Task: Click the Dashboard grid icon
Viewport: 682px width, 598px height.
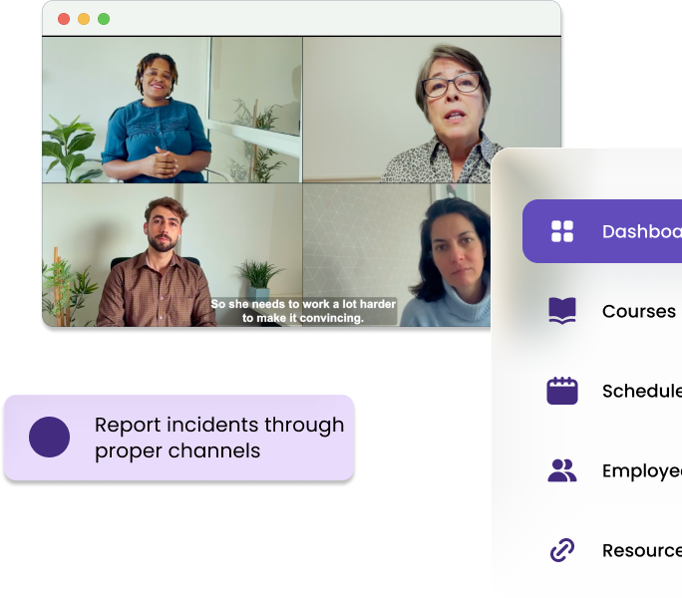Action: tap(562, 231)
